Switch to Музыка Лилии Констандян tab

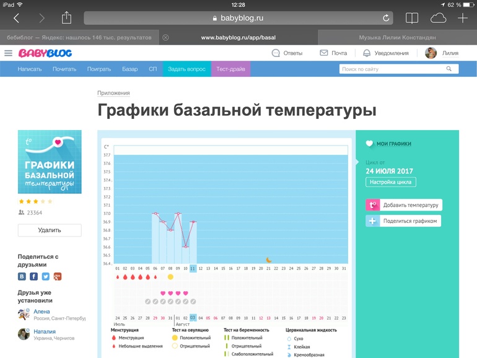pos(396,37)
